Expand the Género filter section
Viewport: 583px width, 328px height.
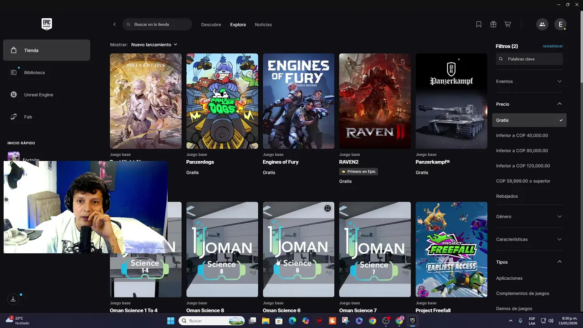tap(529, 216)
